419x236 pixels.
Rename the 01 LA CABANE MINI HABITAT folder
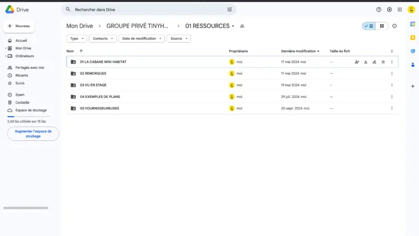pyautogui.click(x=374, y=62)
